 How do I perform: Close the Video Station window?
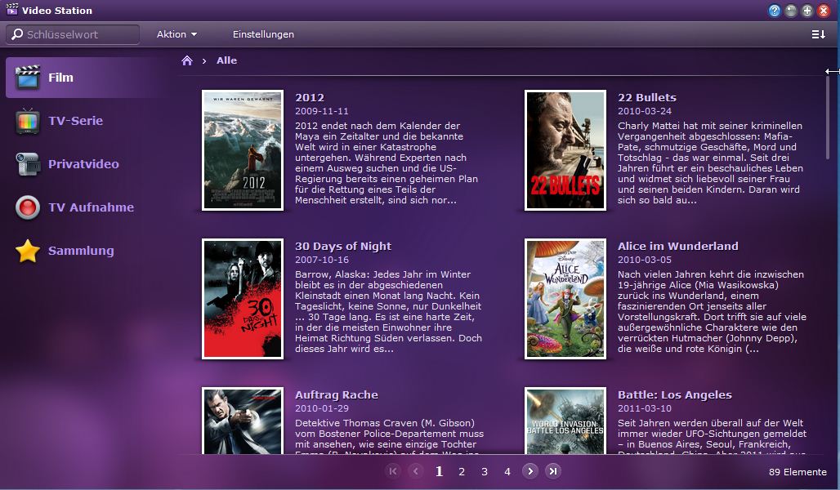[x=824, y=10]
